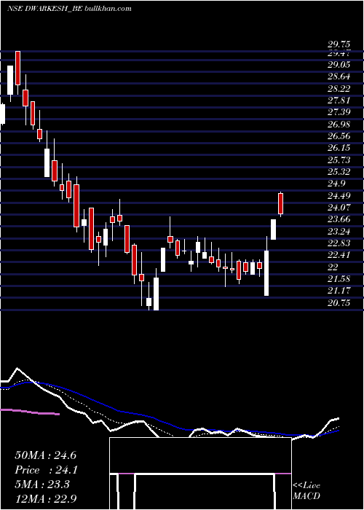The image size is (364, 510).
Task: Click the <<Live MACD label
Action: [306, 491]
